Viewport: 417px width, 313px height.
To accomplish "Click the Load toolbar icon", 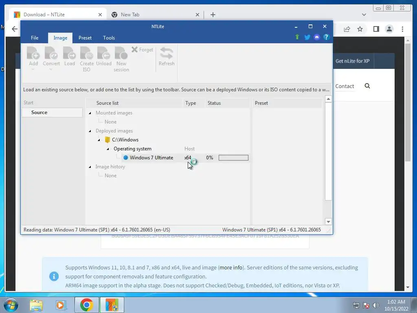I will (x=69, y=53).
